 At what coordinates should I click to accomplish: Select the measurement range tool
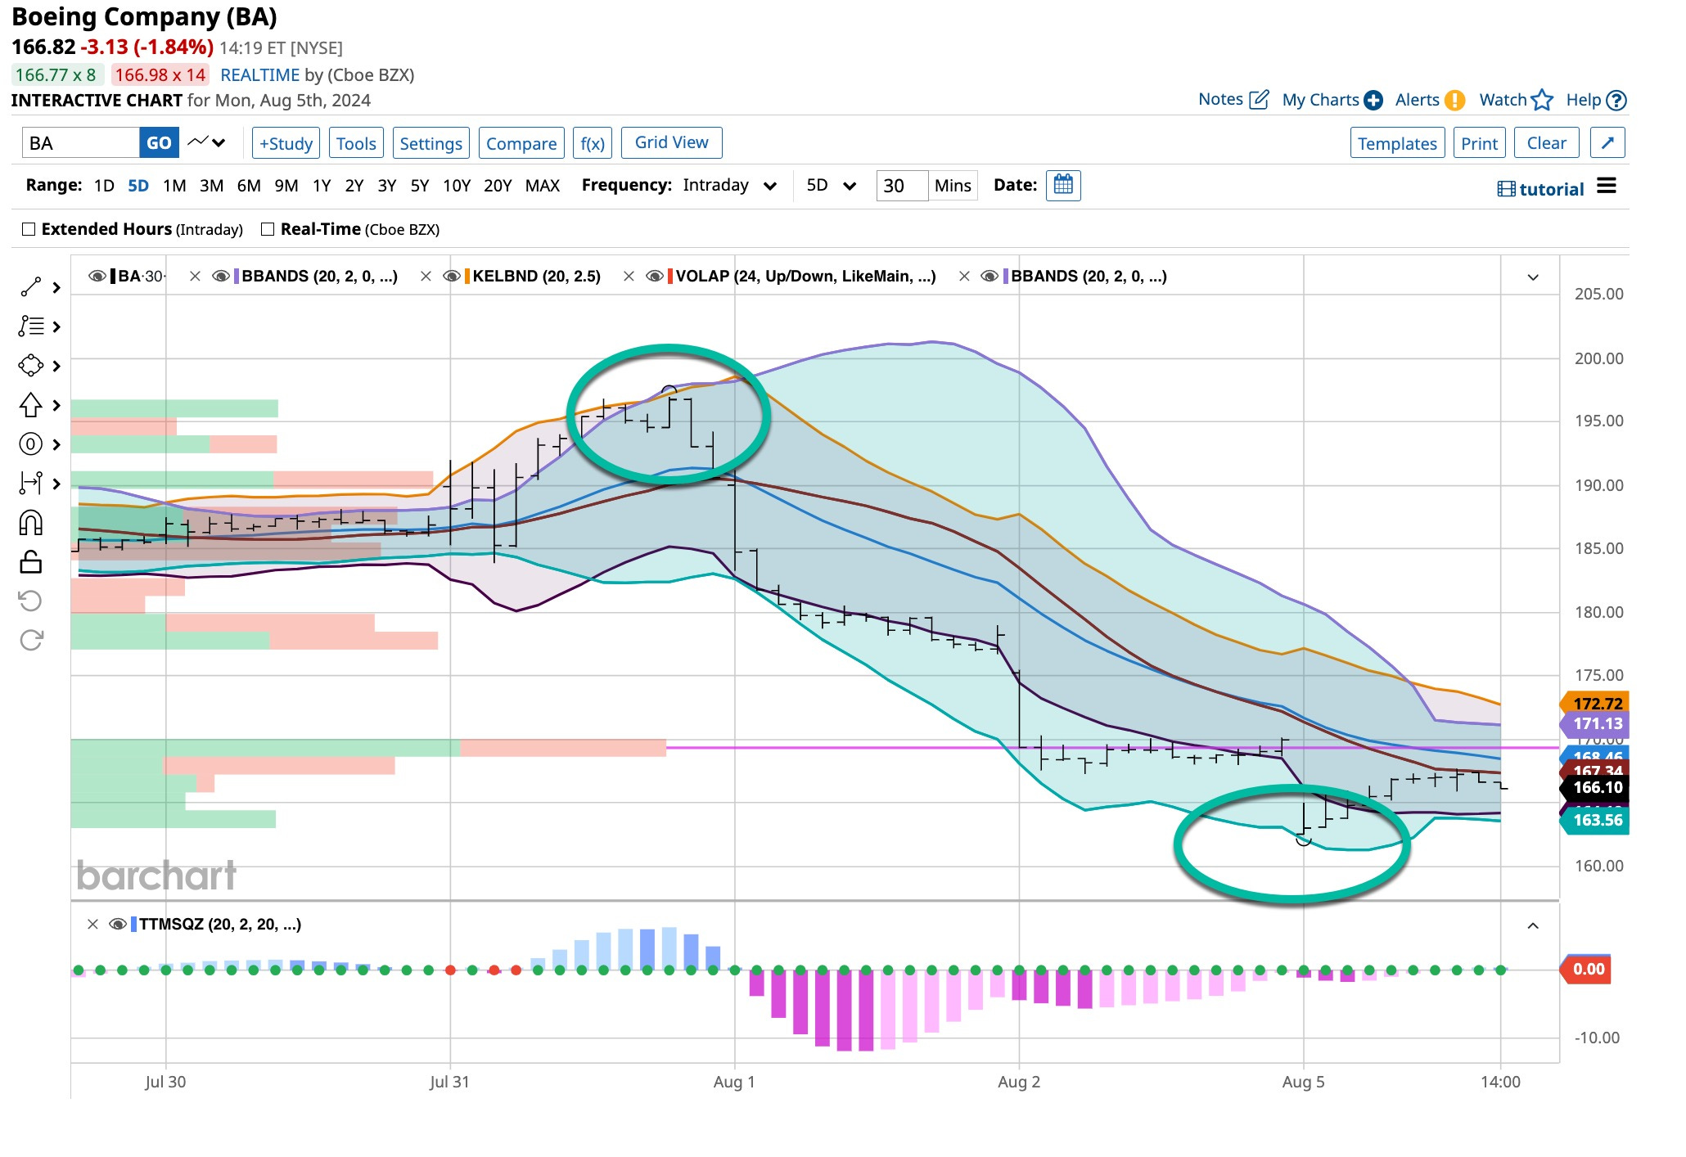31,484
